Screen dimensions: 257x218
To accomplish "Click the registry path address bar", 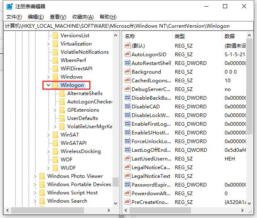I will click(128, 26).
